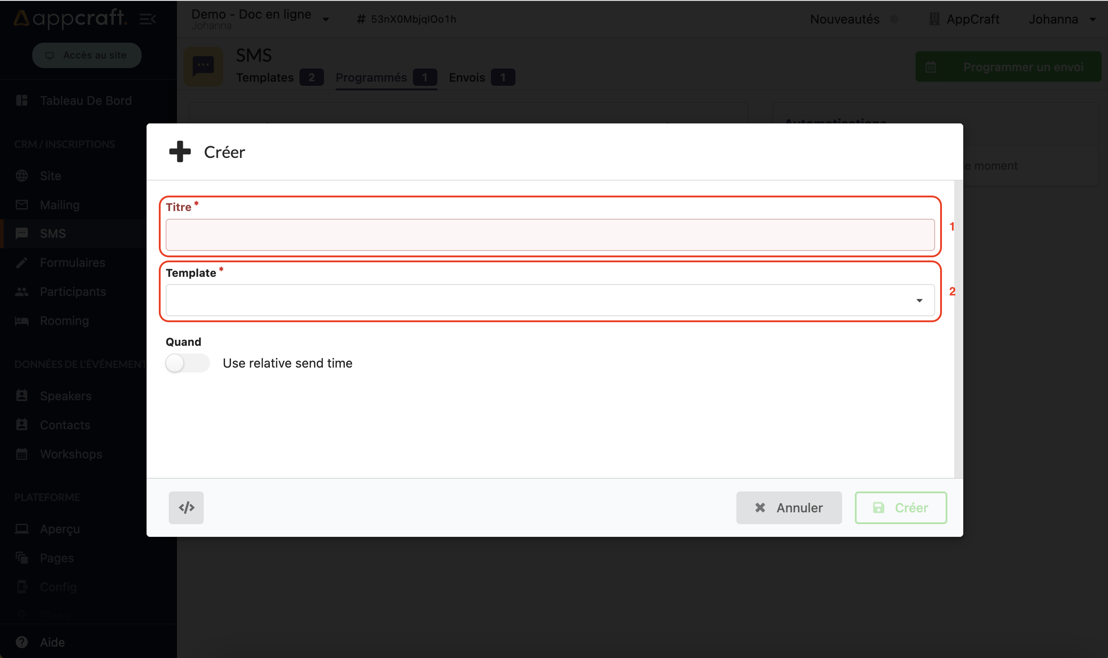
Task: Click the modal vertical scrollbar
Action: coord(958,329)
